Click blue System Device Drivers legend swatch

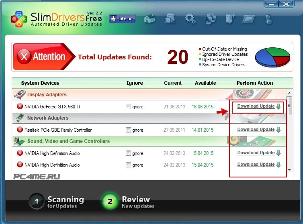click(200, 65)
